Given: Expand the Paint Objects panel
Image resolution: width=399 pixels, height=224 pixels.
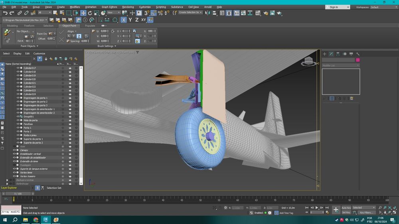Looking at the screenshot, I should (x=29, y=46).
